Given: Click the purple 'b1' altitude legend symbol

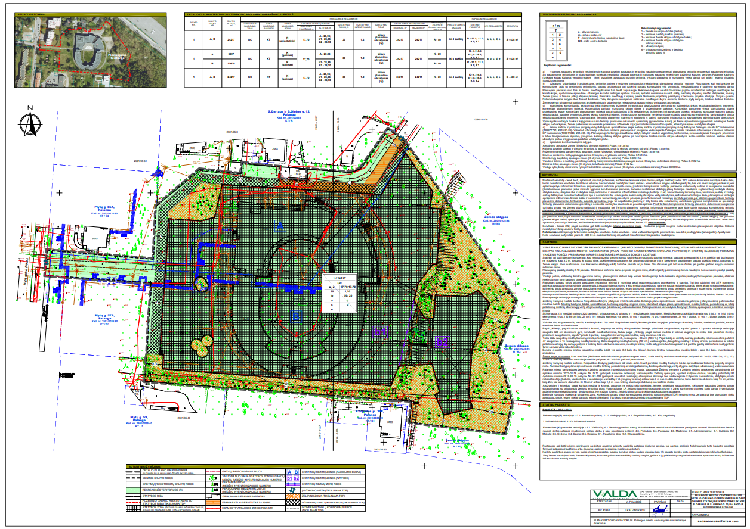Looking at the screenshot, I should [x=289, y=478].
